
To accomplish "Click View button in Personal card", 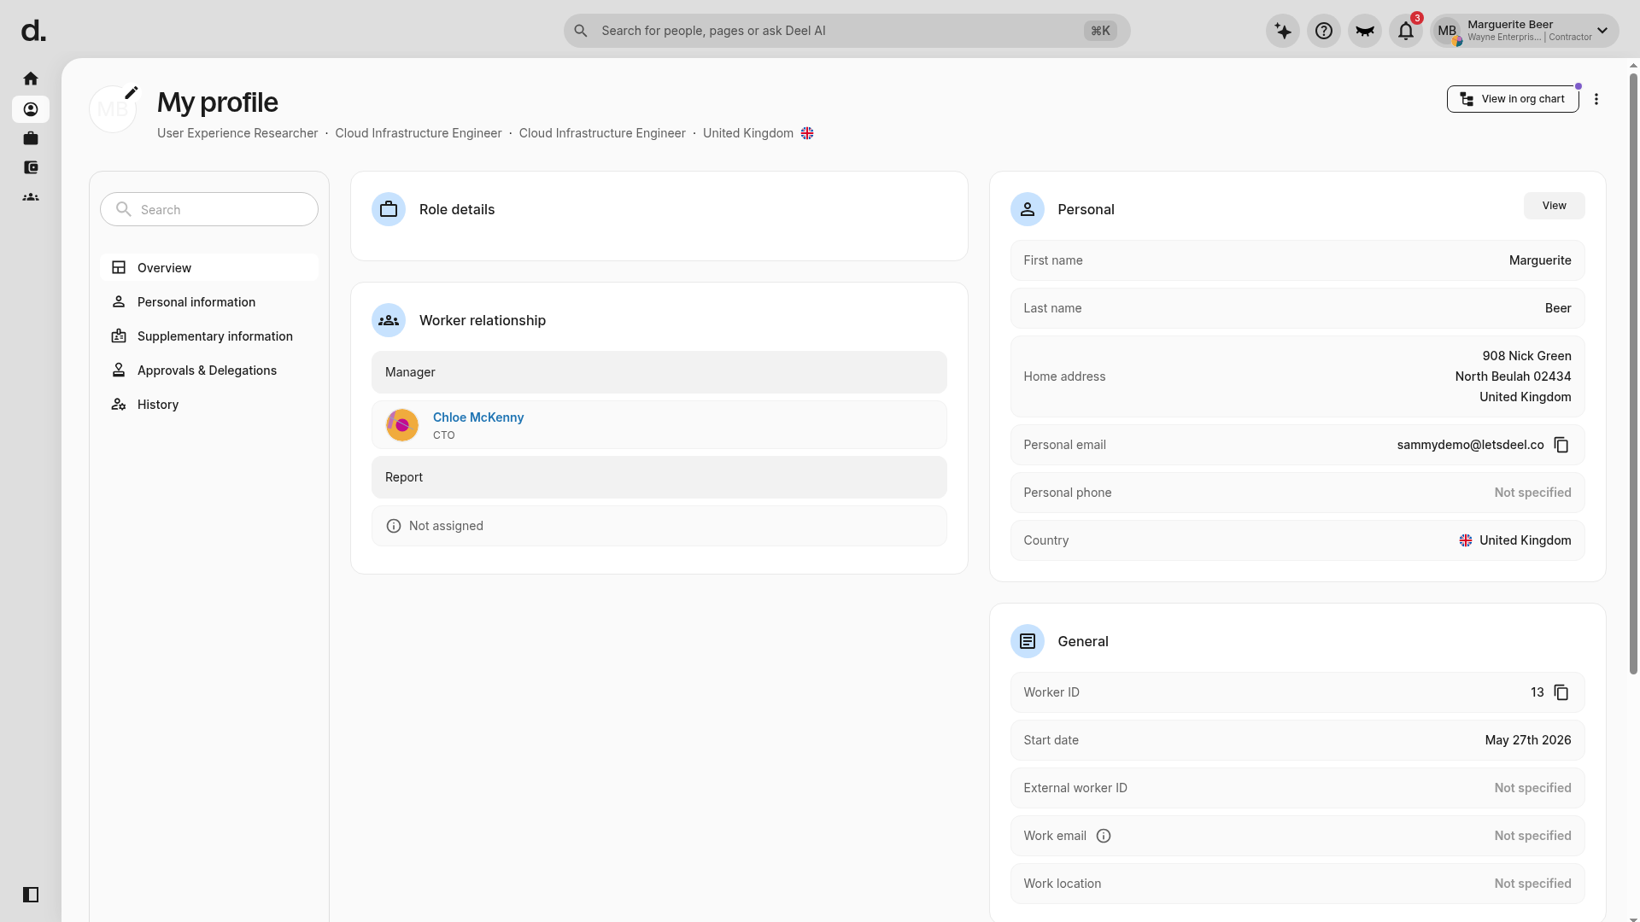I will [1555, 206].
